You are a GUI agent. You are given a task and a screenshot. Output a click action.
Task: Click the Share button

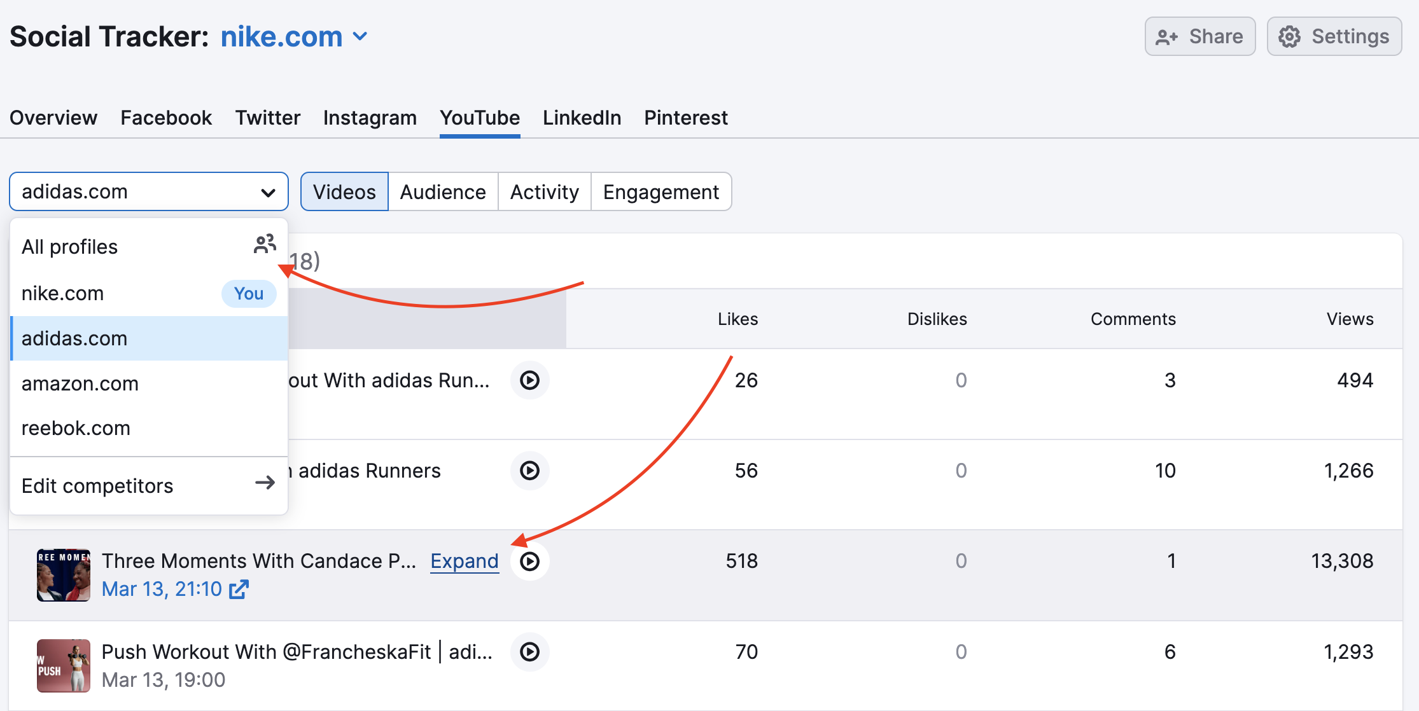coord(1199,36)
